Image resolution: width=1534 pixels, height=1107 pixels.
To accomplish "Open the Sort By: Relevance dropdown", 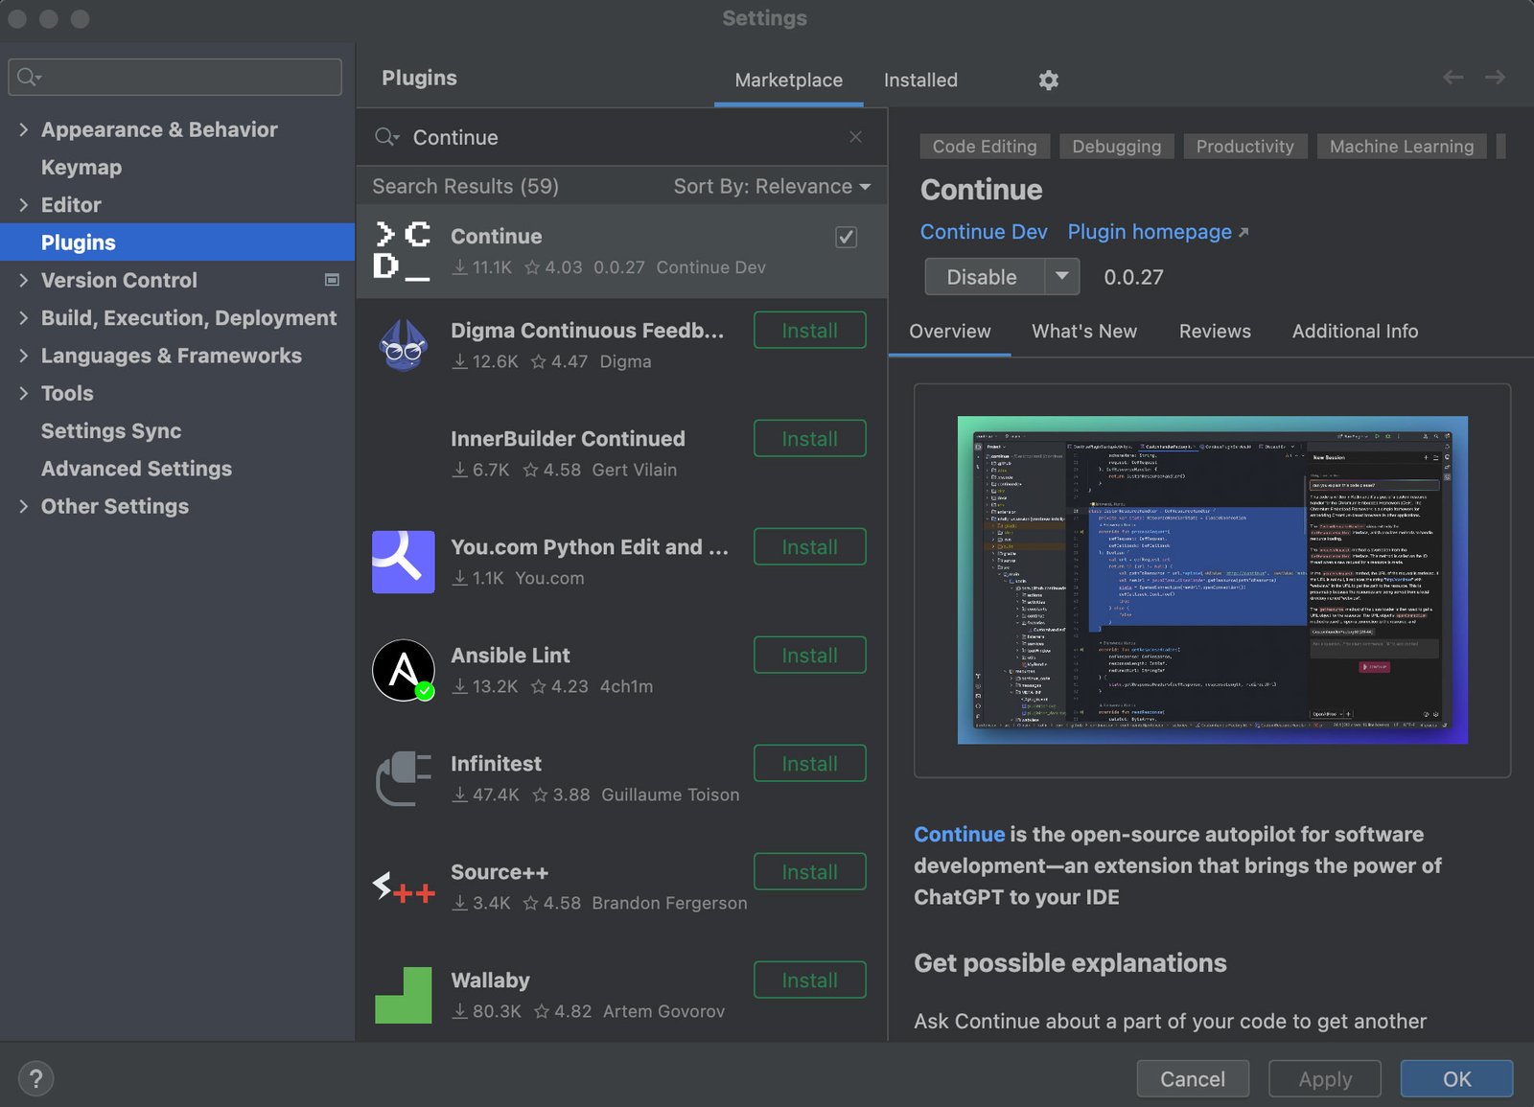I will (772, 186).
